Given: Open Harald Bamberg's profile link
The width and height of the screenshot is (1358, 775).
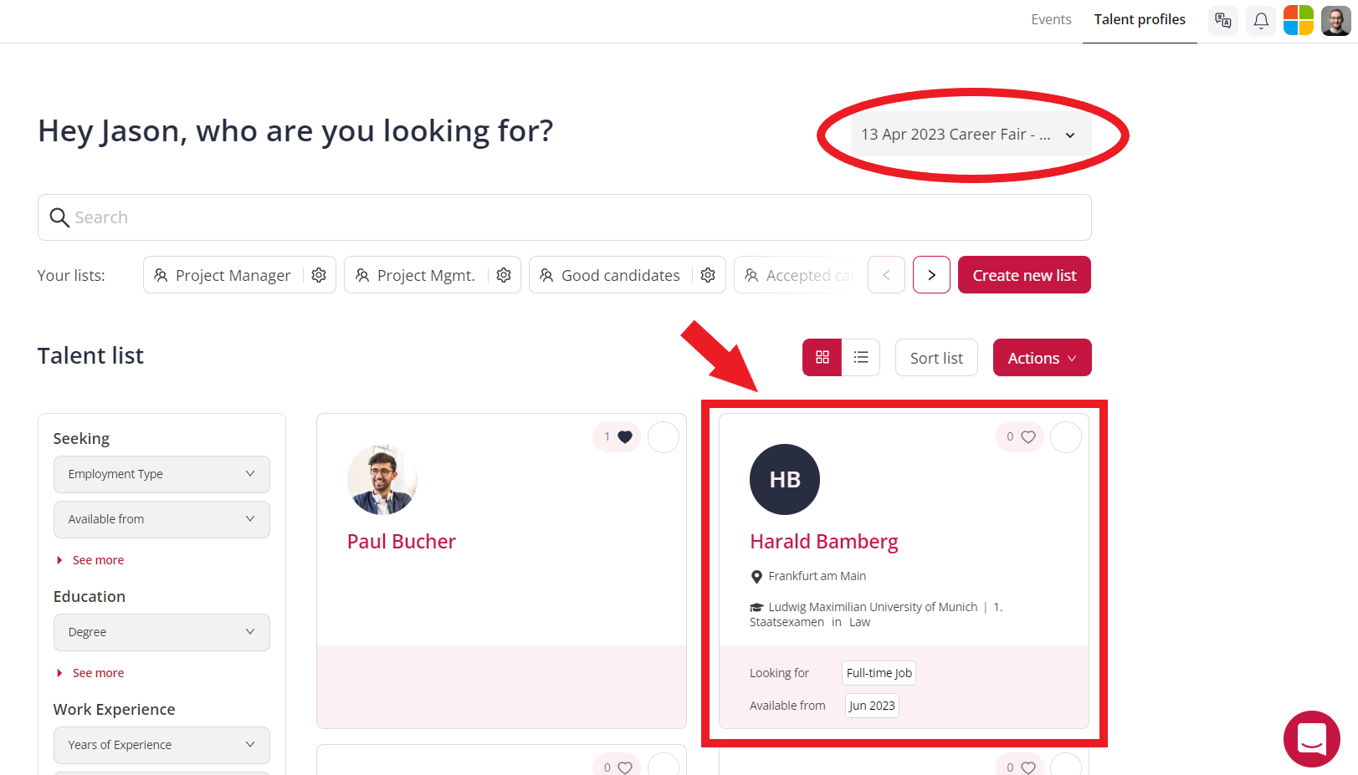Looking at the screenshot, I should [x=823, y=542].
